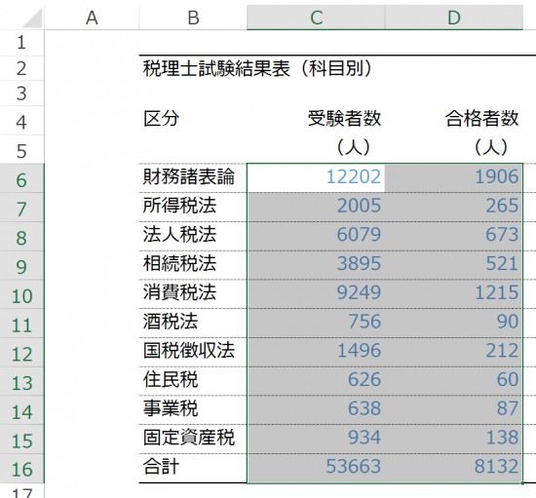Click the （人） cell in column C
Viewport: 536px width, 498px height.
pyautogui.click(x=316, y=150)
